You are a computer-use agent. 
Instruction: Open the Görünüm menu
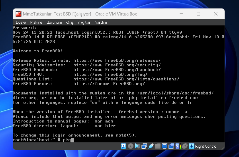click(54, 23)
